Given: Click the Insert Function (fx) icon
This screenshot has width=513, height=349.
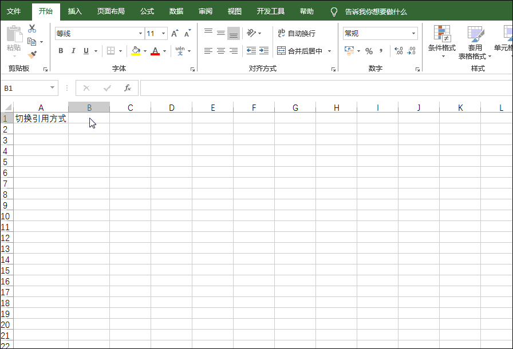Looking at the screenshot, I should coord(127,88).
